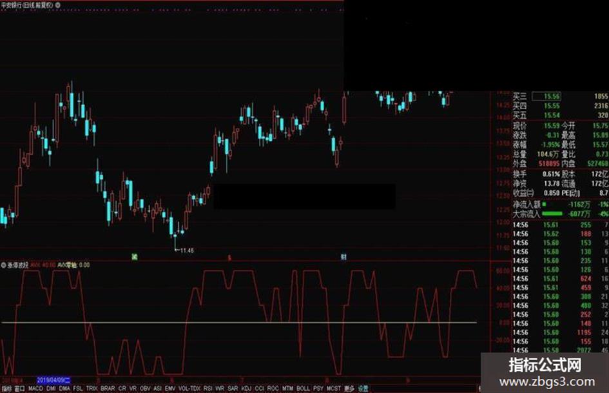The height and width of the screenshot is (393, 609).
Task: Show the VOL-TDX indicator
Action: [189, 388]
